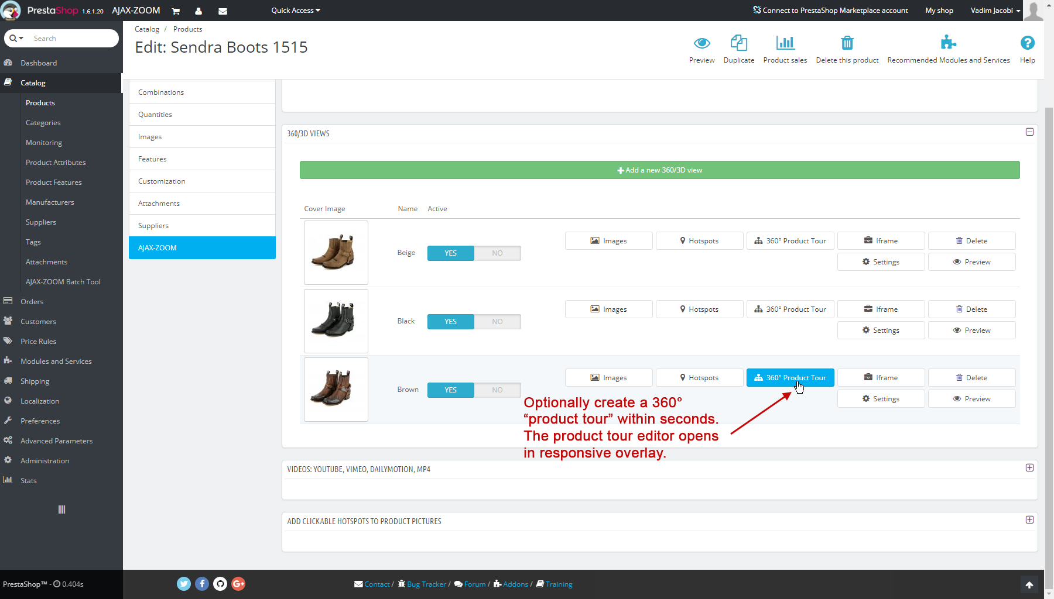Click the Delete this product trash icon
The width and height of the screenshot is (1054, 599).
coord(847,43)
